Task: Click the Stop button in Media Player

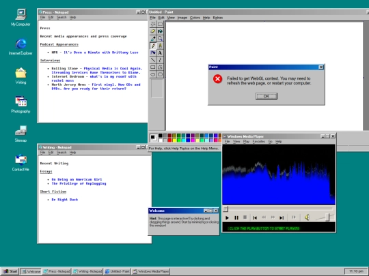Action: point(245,217)
